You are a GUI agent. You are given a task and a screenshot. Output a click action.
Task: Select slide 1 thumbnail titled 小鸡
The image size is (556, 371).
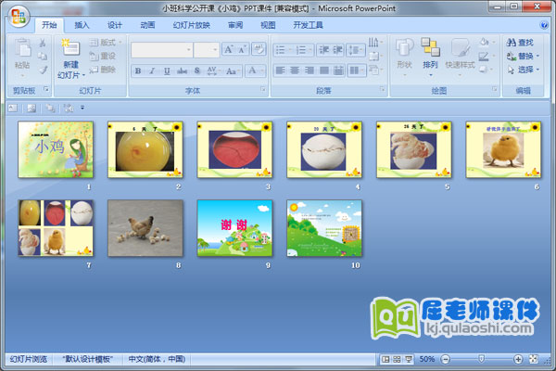tap(56, 149)
